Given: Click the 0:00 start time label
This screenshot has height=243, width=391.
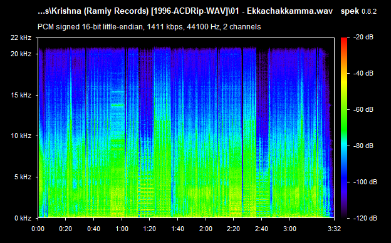Looking at the screenshot, I should [38, 229].
